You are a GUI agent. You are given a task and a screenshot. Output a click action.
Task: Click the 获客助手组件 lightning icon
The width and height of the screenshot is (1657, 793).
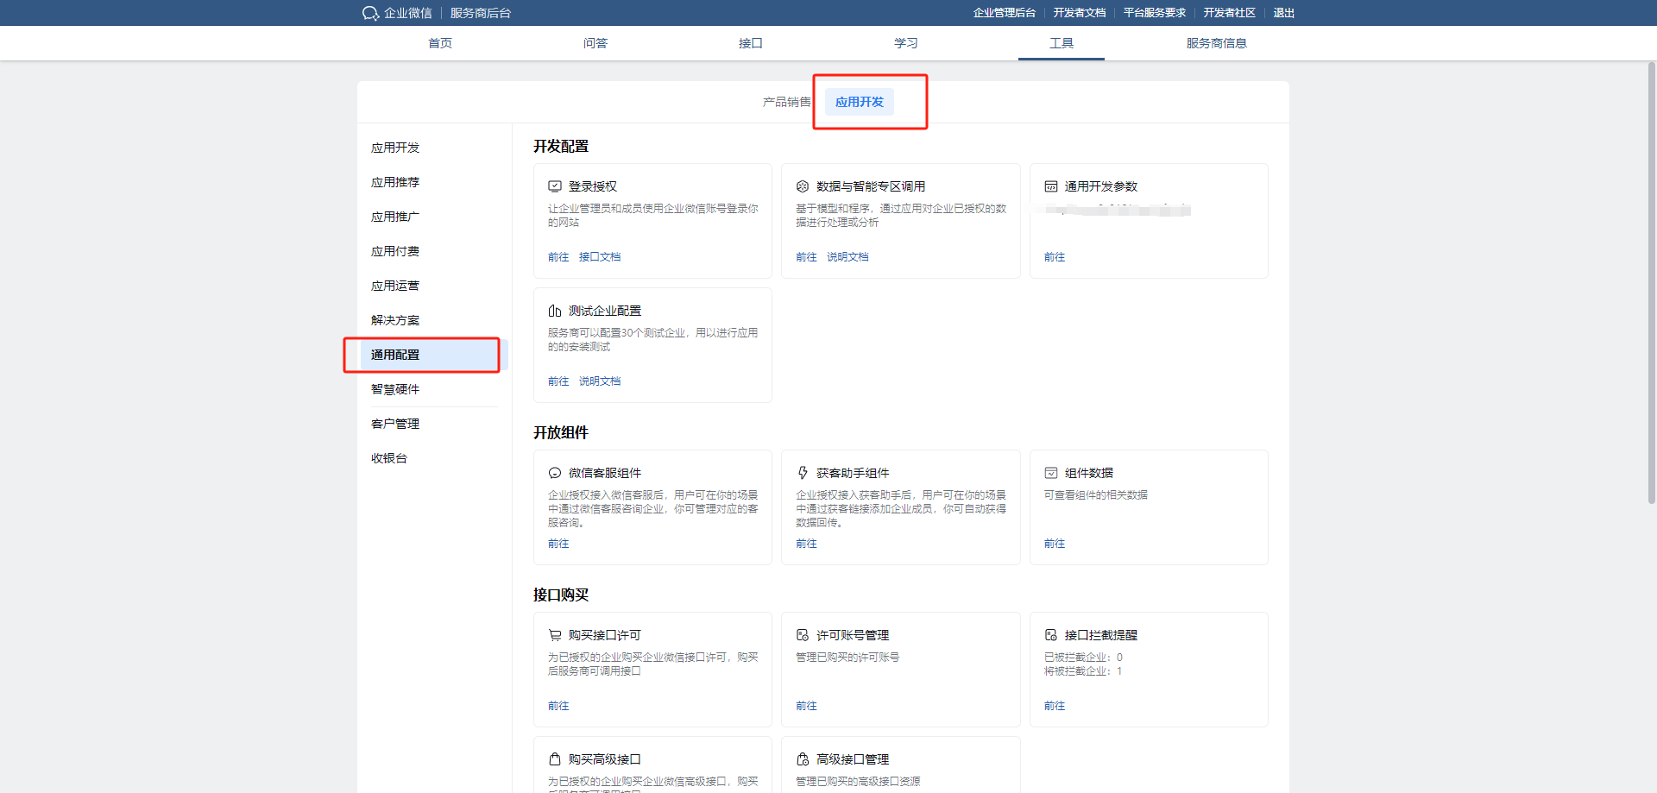tap(803, 473)
